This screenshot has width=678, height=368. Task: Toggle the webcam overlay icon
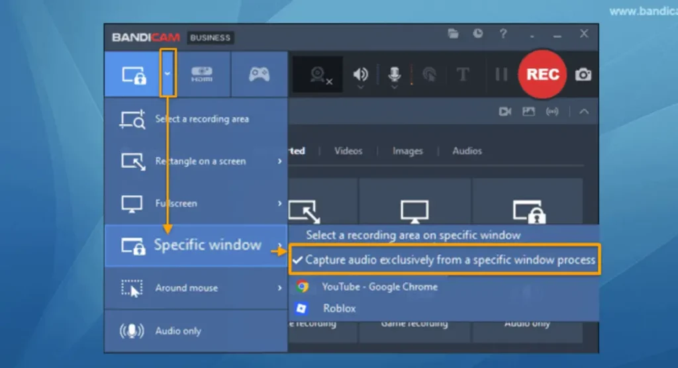tap(320, 75)
